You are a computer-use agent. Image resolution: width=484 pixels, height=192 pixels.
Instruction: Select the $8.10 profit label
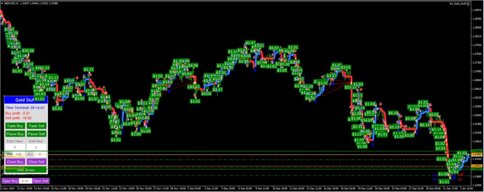point(393,113)
